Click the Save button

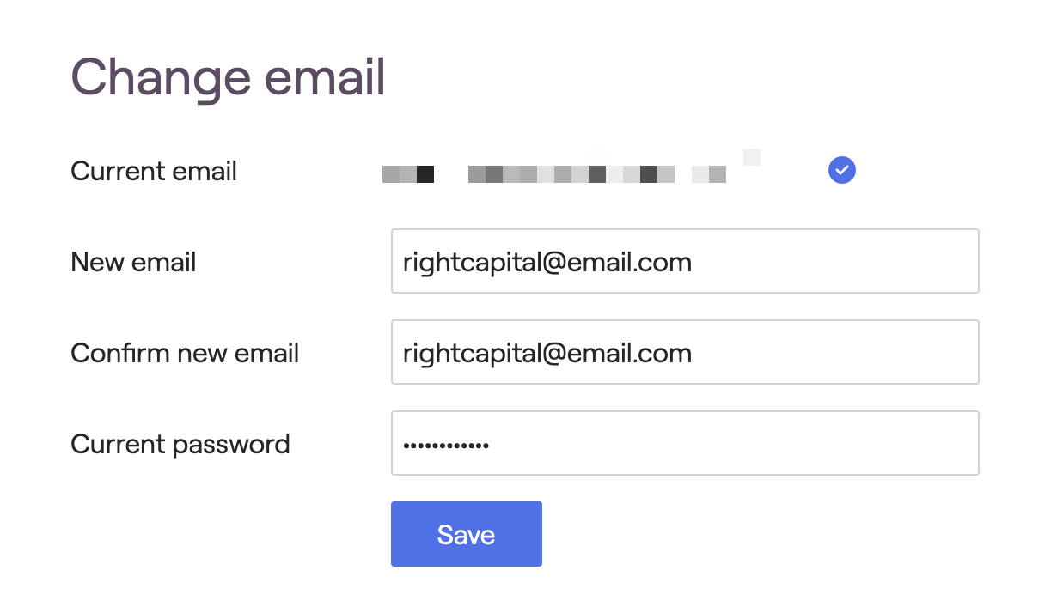pos(467,534)
